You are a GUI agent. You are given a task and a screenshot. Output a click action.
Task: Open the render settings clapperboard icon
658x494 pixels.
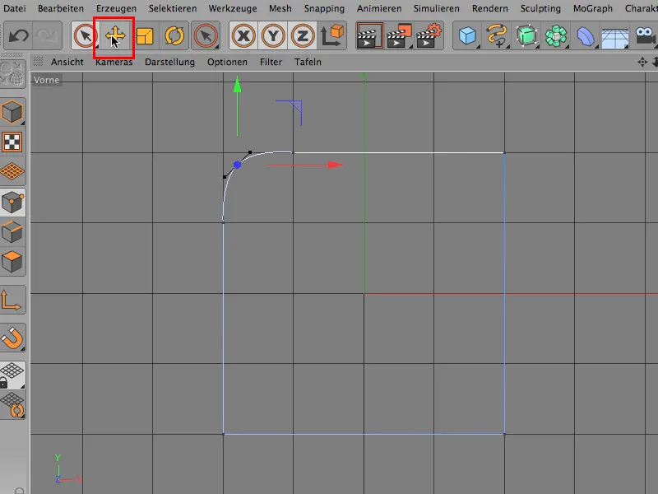[429, 36]
